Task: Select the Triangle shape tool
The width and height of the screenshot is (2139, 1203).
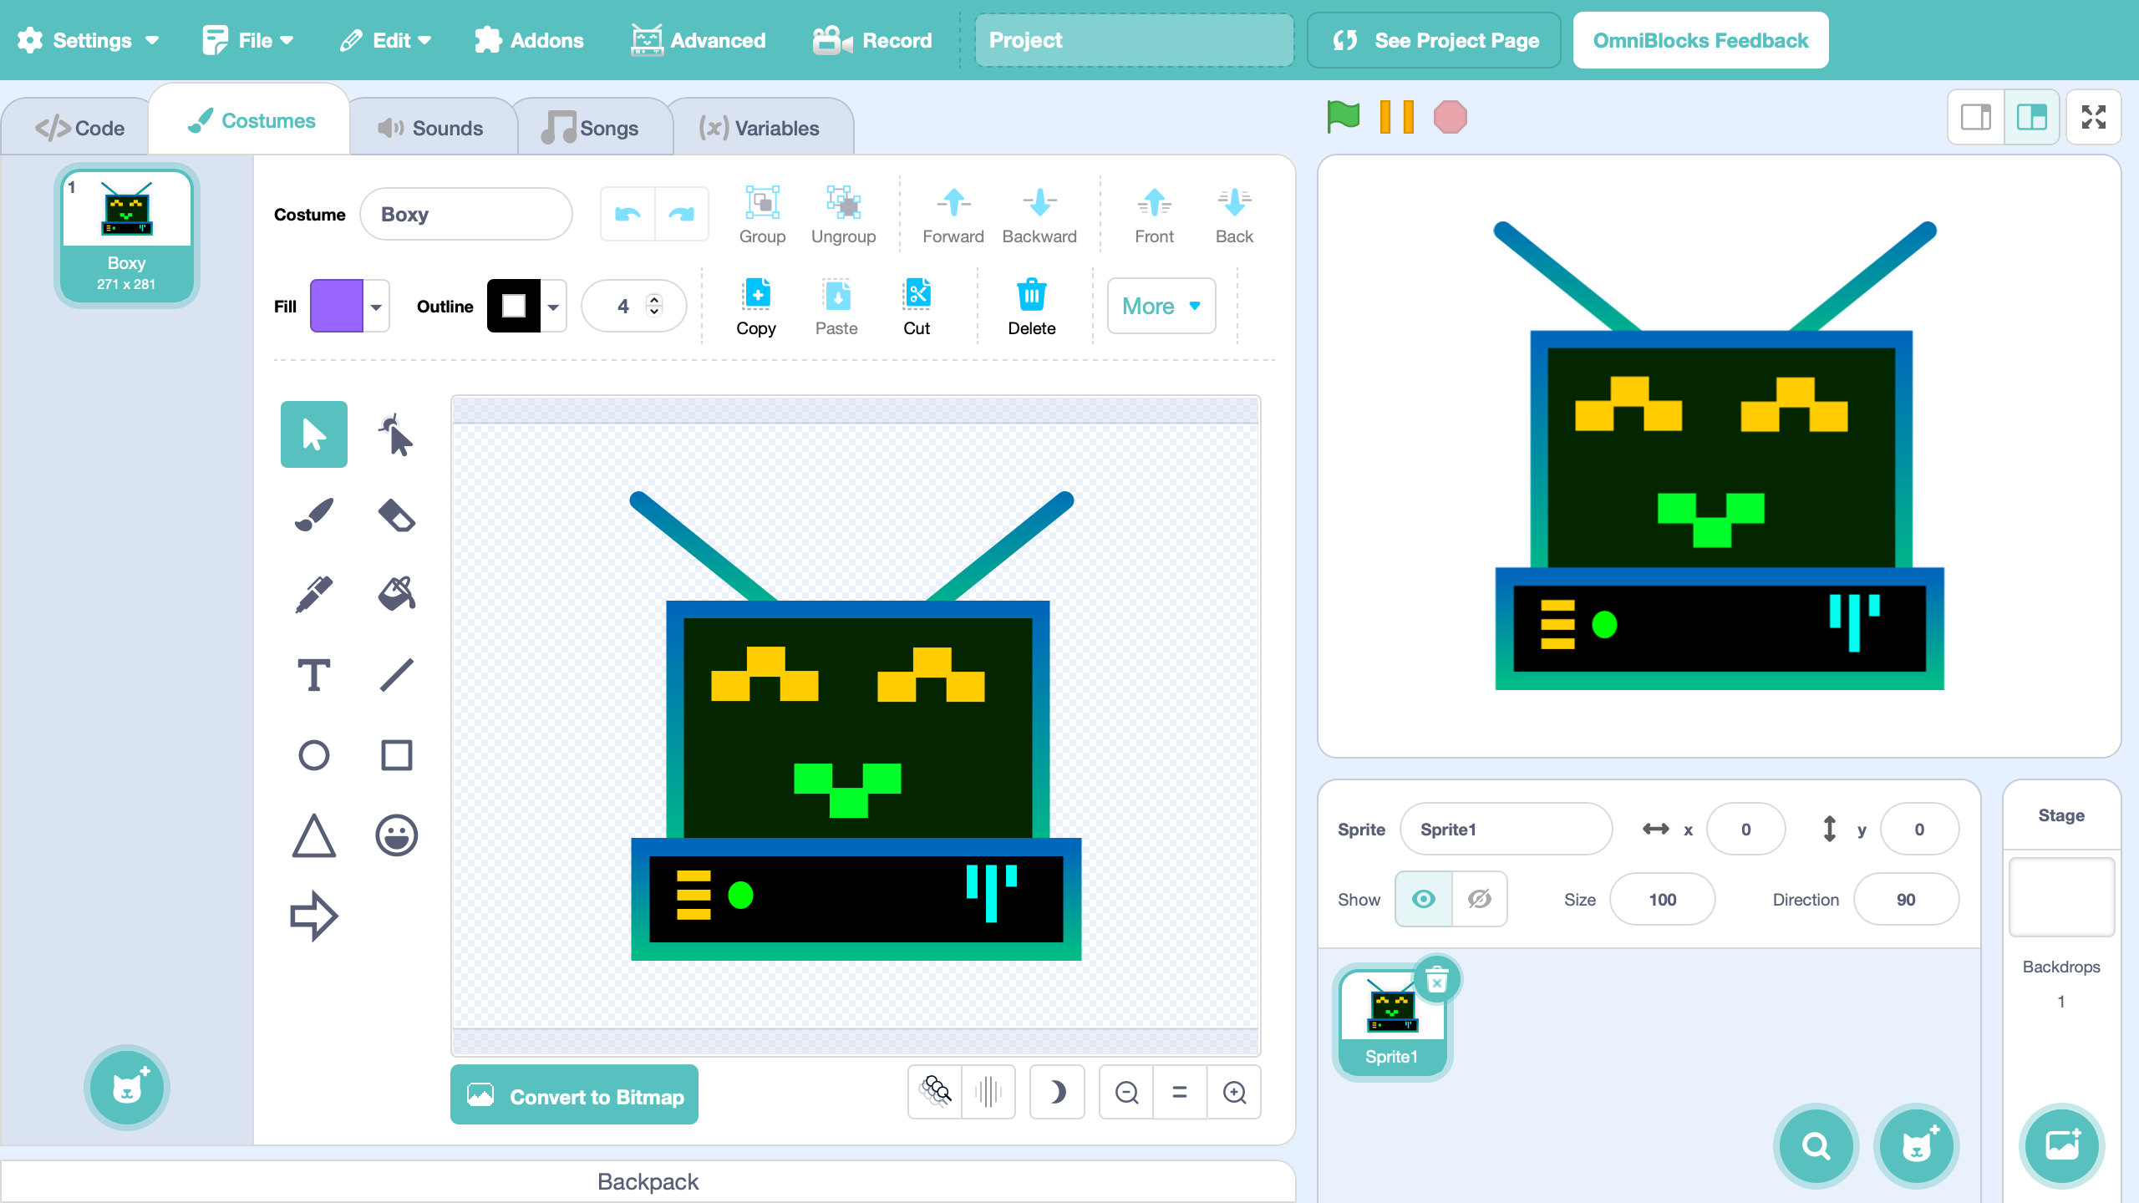Action: pos(314,835)
